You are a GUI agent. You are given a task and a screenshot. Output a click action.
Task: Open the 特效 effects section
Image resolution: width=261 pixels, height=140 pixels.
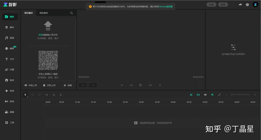pos(10,91)
